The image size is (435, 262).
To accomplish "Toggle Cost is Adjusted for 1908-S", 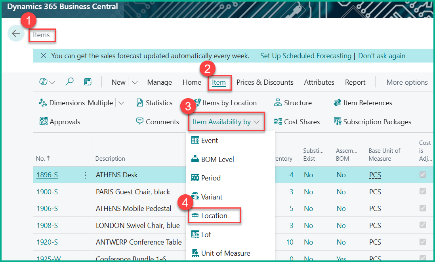I will (x=422, y=225).
